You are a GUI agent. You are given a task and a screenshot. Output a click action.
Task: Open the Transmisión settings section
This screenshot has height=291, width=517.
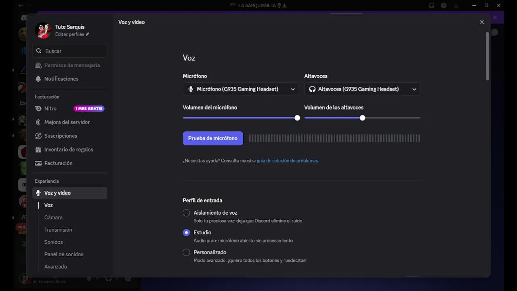58,230
